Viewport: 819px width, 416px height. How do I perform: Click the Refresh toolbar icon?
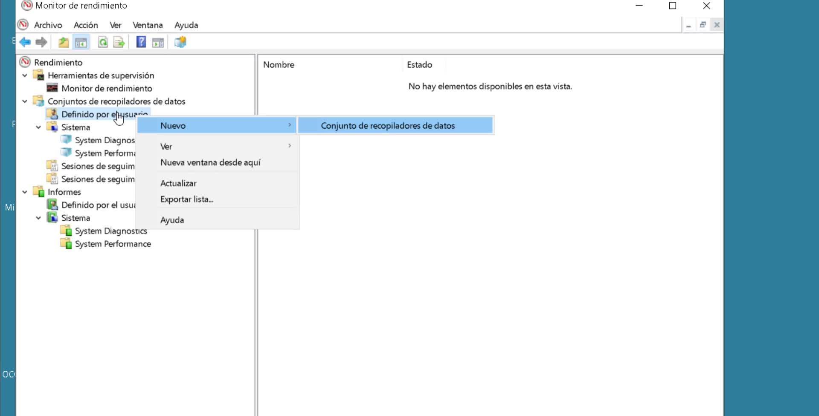pos(103,42)
